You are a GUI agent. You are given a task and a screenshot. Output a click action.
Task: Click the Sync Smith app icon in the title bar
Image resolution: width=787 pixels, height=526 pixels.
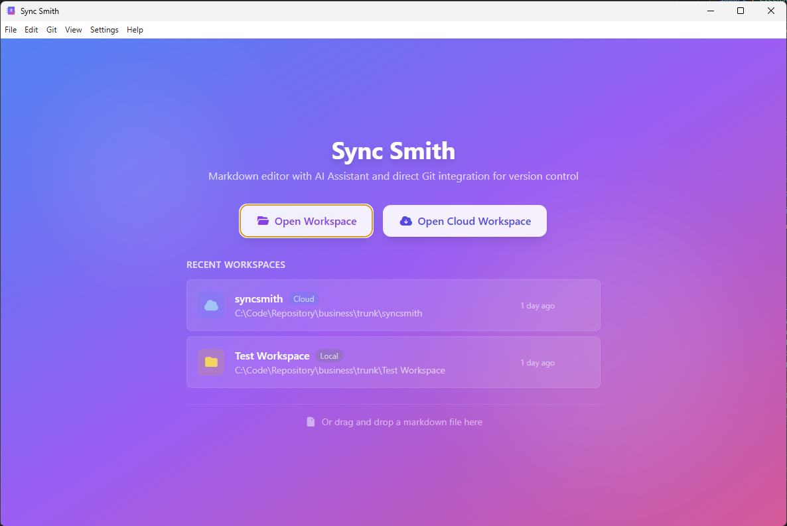[x=11, y=11]
